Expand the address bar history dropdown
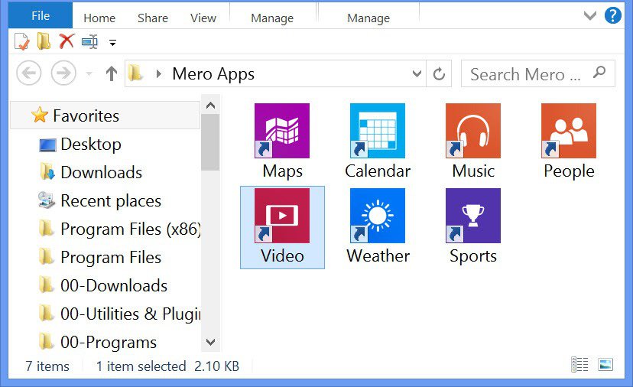This screenshot has height=387, width=633. click(x=417, y=74)
